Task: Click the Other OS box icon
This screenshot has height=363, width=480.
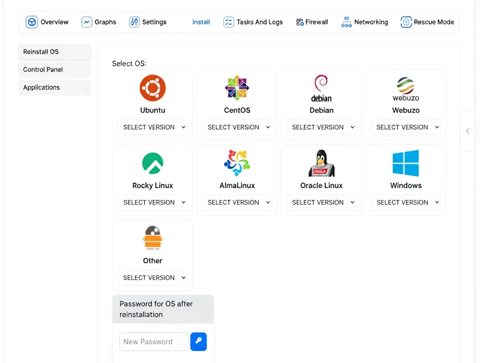Action: (x=152, y=238)
